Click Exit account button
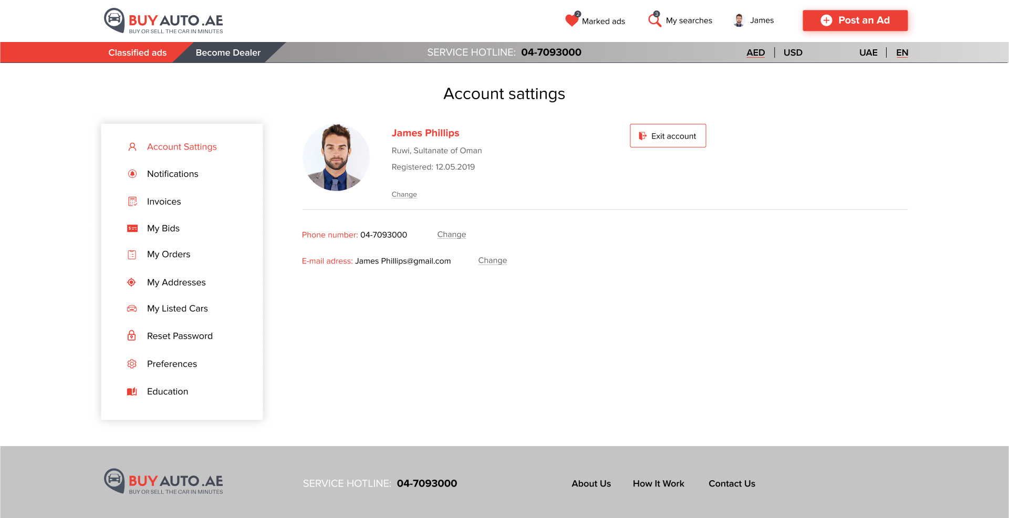The width and height of the screenshot is (1009, 518). 668,136
